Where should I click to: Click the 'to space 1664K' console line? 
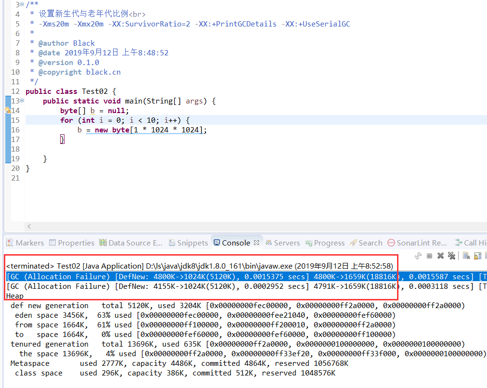tap(205, 334)
